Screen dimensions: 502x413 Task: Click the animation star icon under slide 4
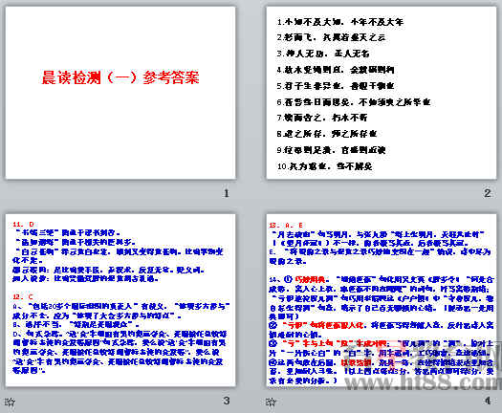(271, 402)
